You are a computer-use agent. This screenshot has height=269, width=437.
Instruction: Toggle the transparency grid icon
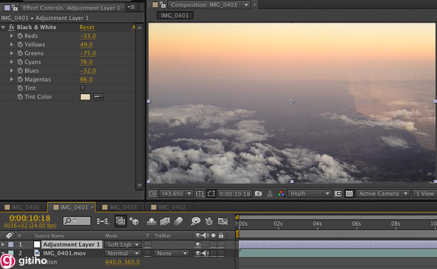coord(349,194)
